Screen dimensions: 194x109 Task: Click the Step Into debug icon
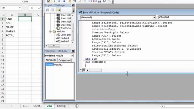(x=75, y=1)
